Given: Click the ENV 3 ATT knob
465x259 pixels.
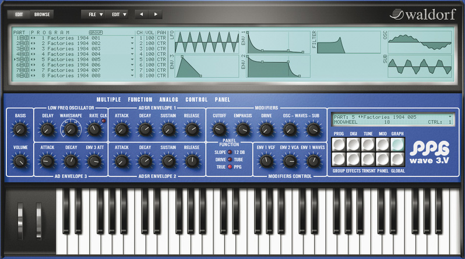Looking at the screenshot, I should tap(94, 161).
